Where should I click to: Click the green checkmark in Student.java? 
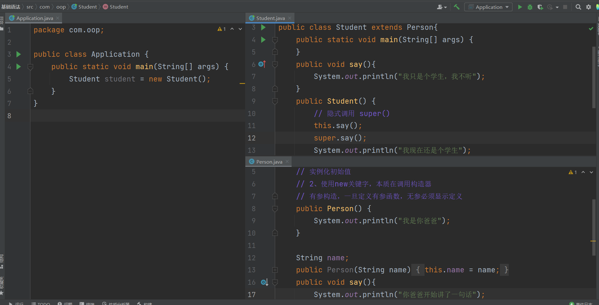pyautogui.click(x=591, y=29)
